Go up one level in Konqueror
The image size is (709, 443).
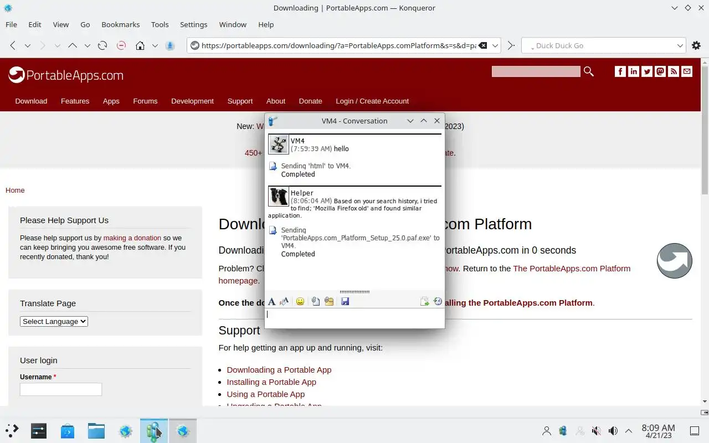[73, 46]
